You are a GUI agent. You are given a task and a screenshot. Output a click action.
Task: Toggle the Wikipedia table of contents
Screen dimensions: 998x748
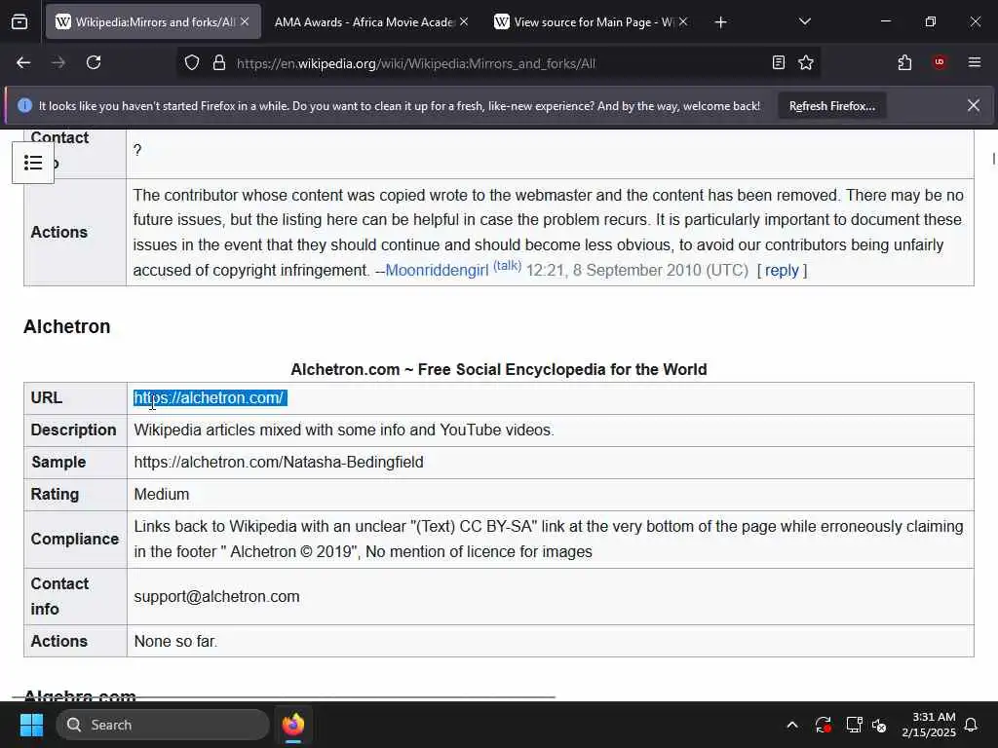click(33, 163)
